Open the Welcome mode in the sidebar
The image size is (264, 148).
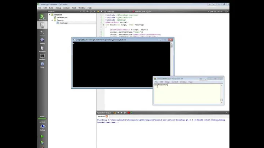42,17
